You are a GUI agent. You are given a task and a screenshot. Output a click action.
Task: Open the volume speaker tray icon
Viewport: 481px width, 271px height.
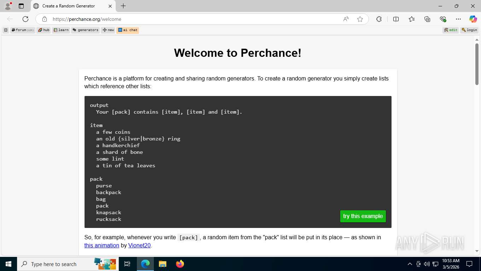click(x=427, y=264)
